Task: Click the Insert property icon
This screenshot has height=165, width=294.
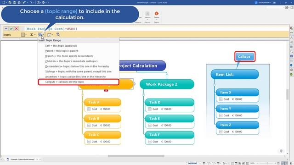Action: click(x=23, y=35)
